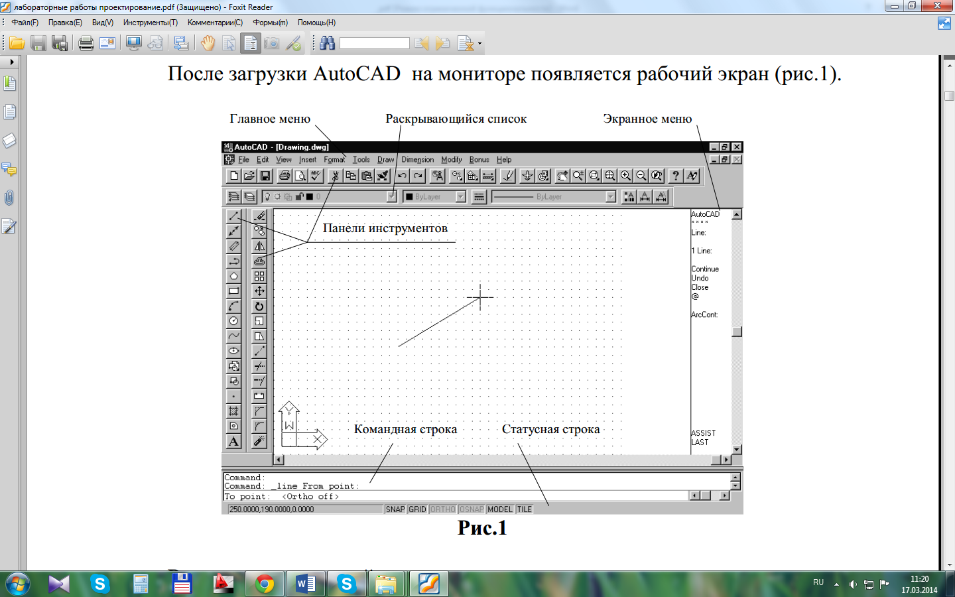Open the Pages thumbnails panel in sidebar

(x=9, y=112)
